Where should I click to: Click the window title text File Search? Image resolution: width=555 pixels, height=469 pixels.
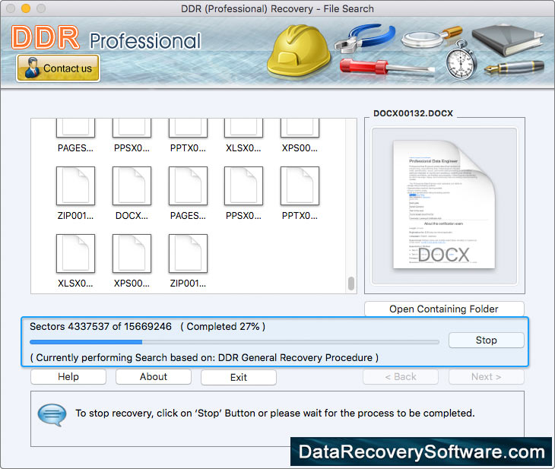(349, 8)
